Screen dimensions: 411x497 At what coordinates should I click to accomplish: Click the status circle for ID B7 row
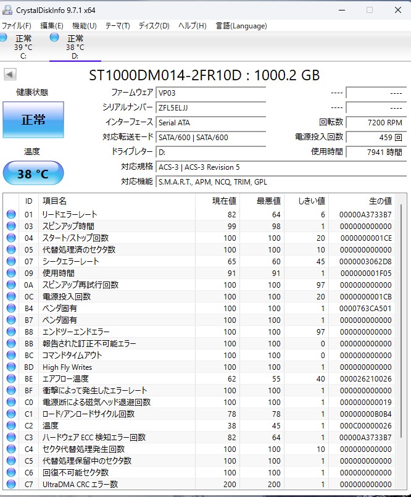click(11, 320)
